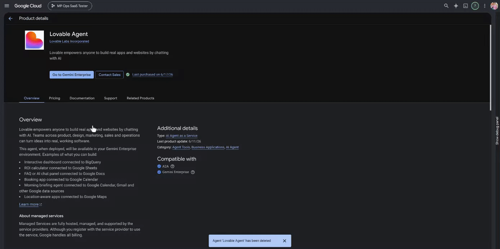Click the Lovable Agent heart logo
This screenshot has width=500, height=249.
(x=35, y=40)
